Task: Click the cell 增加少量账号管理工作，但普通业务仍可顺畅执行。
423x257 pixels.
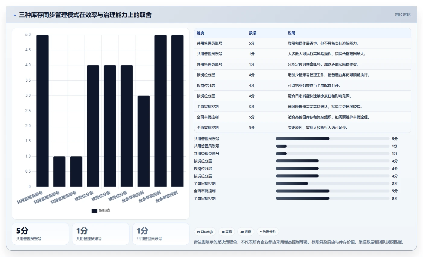Action: (329, 75)
